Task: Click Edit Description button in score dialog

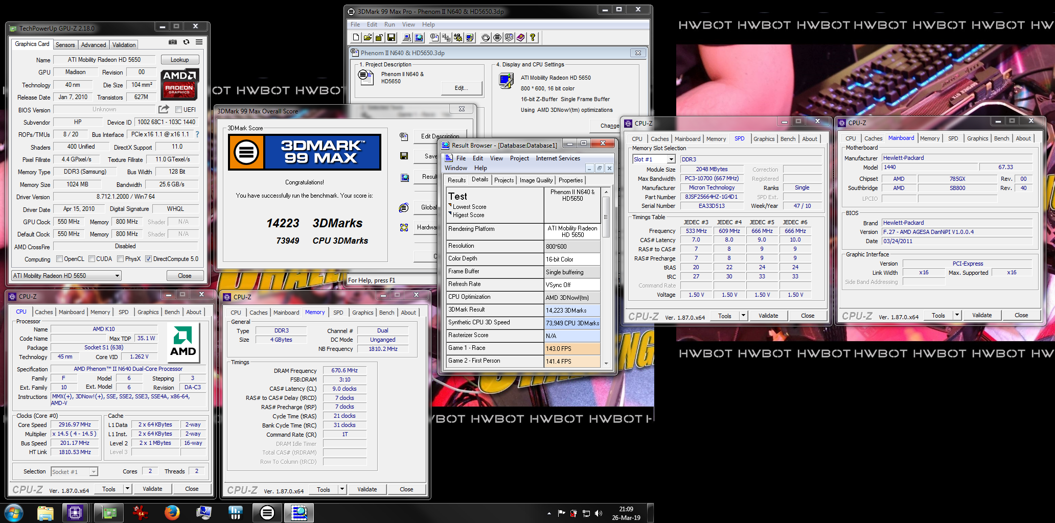Action: click(x=440, y=136)
